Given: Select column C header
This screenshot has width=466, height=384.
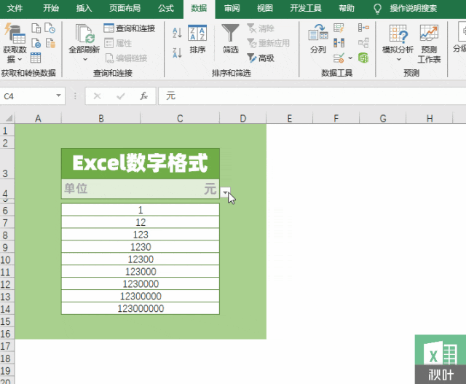Looking at the screenshot, I should 180,118.
